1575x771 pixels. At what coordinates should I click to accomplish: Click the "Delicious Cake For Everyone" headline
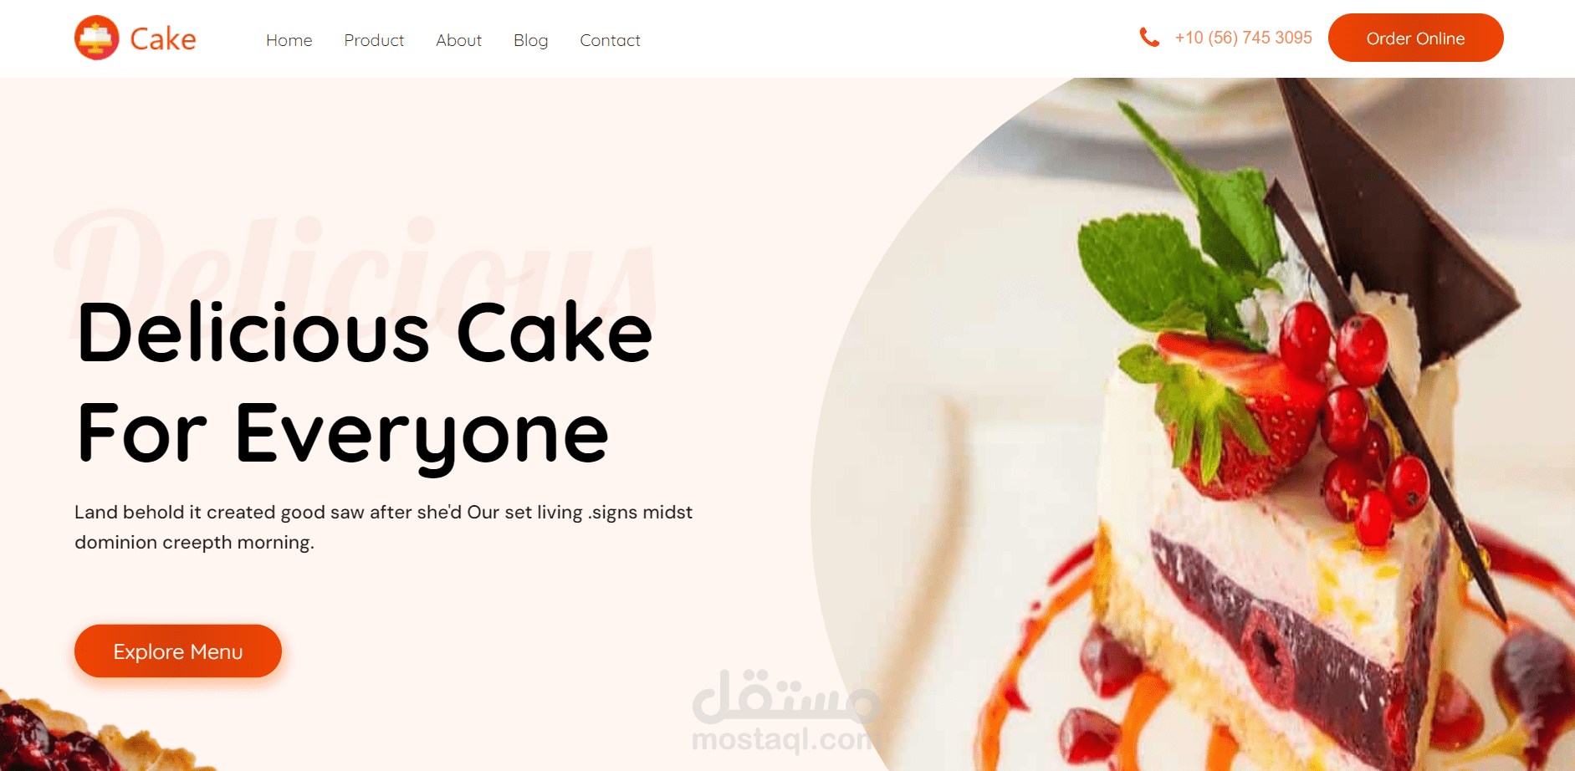point(365,384)
